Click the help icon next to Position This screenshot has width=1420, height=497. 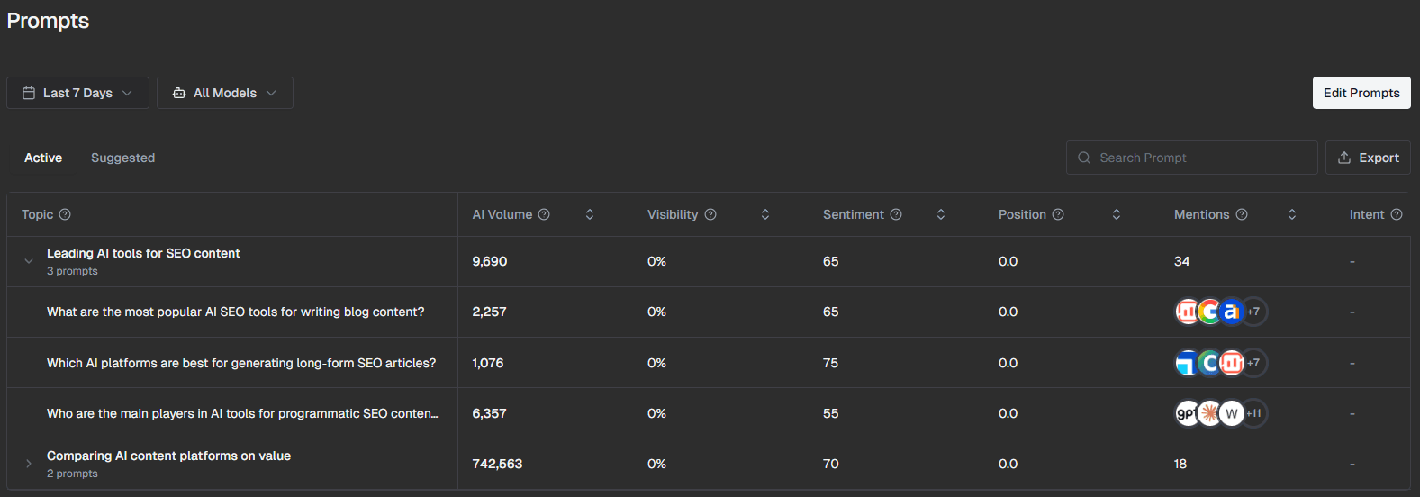(1058, 214)
